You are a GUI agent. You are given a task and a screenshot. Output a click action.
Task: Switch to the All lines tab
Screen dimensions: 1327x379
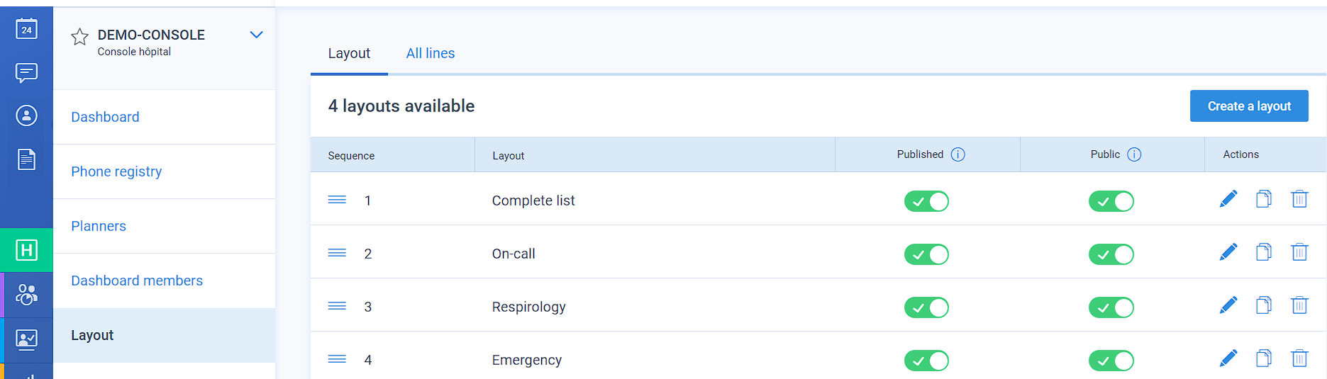click(x=431, y=53)
